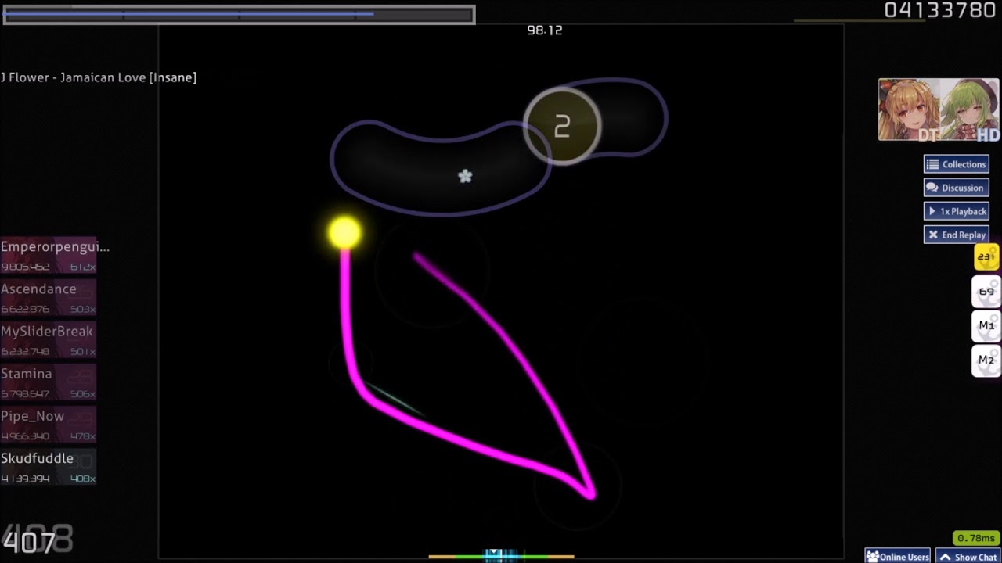
Task: Click the DT mod icon
Action: pyautogui.click(x=928, y=134)
